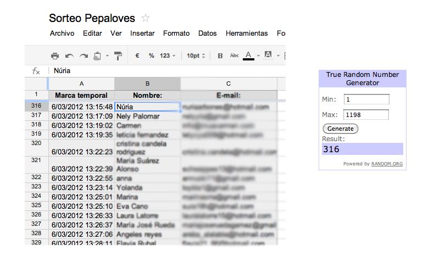Select the Paint format roller tool
The image size is (434, 261).
tap(118, 55)
